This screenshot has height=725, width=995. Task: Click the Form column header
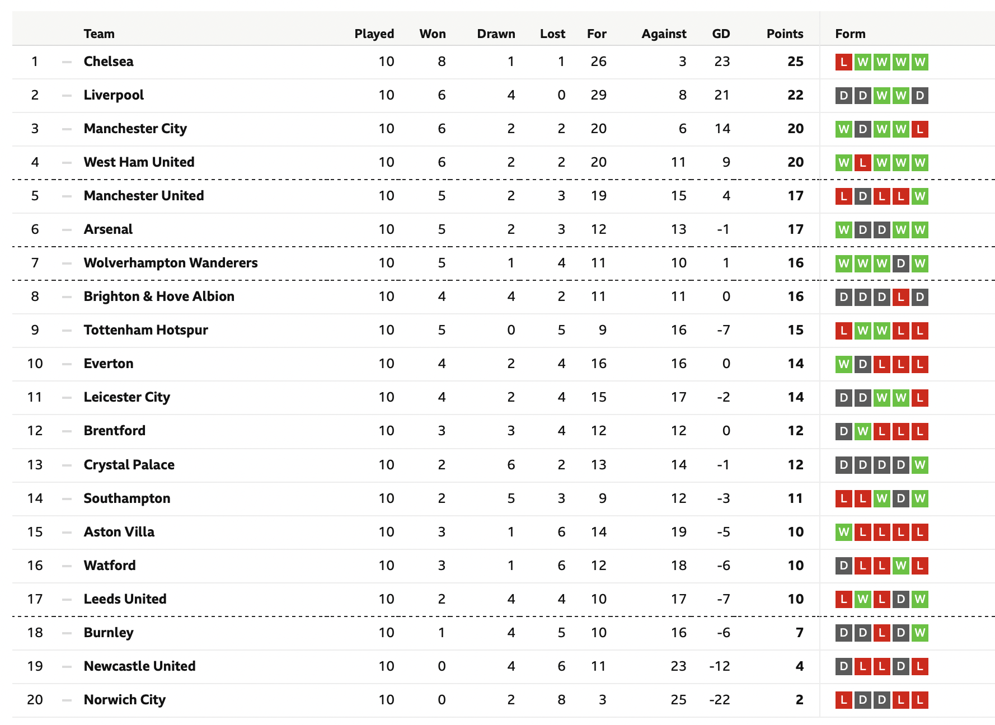click(850, 34)
